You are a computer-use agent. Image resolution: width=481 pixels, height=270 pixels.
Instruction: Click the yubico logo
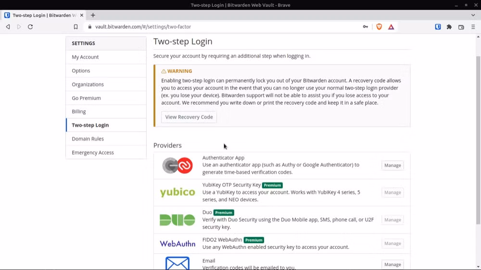177,192
